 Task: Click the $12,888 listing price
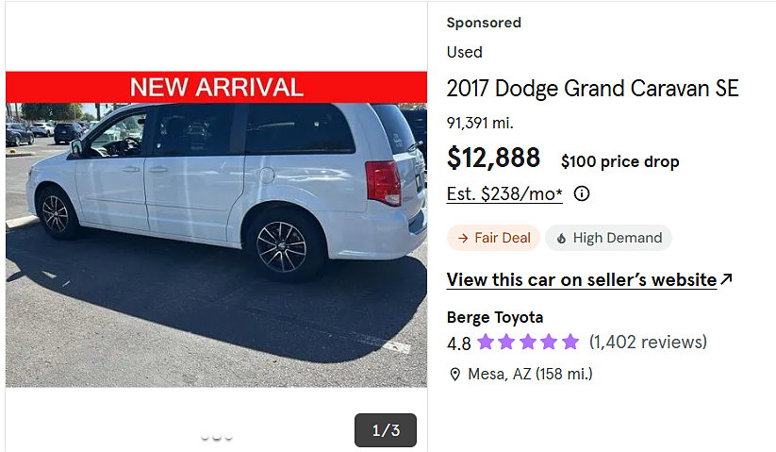(493, 158)
